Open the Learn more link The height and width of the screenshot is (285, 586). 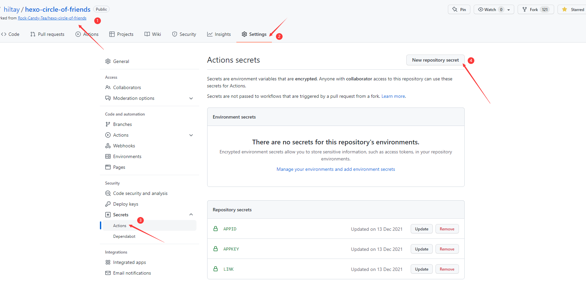coord(393,96)
